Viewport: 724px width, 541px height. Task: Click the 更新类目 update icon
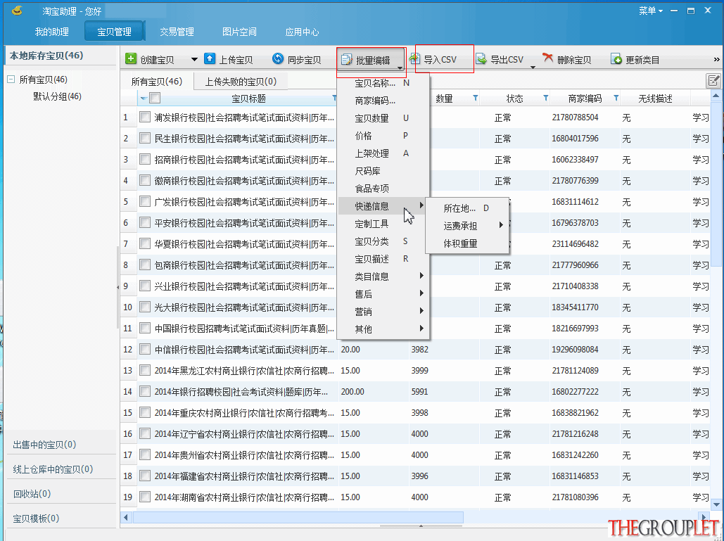(616, 58)
